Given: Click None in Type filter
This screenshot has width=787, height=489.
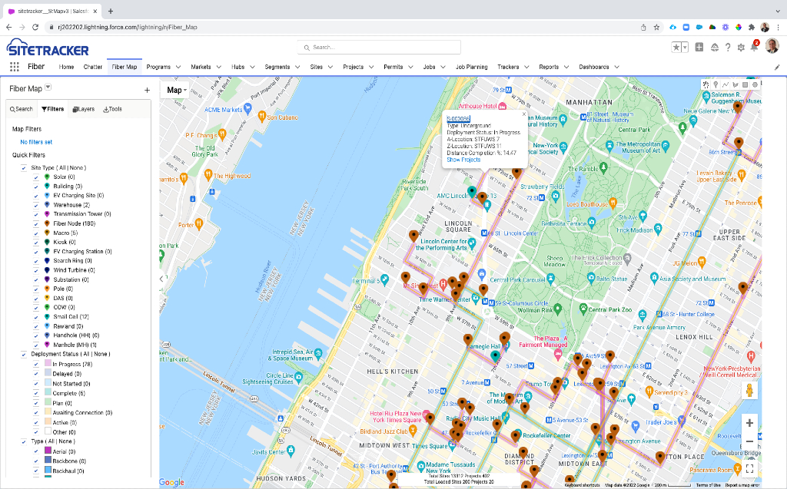Looking at the screenshot, I should 65,442.
